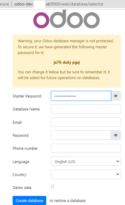Click the Phone number input field

(x=86, y=148)
